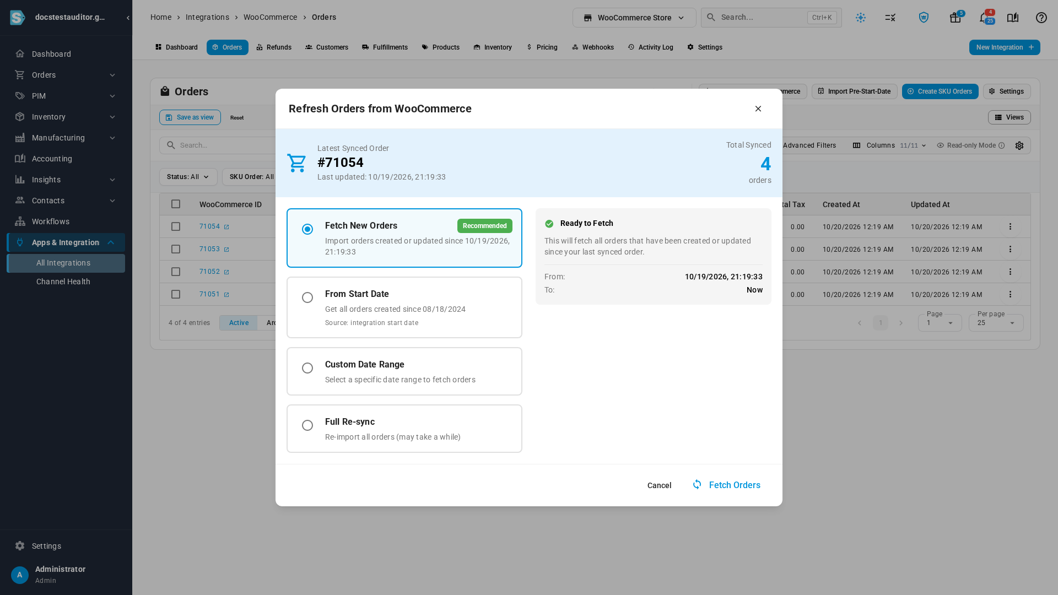
Task: Open the Views button
Action: point(1010,117)
